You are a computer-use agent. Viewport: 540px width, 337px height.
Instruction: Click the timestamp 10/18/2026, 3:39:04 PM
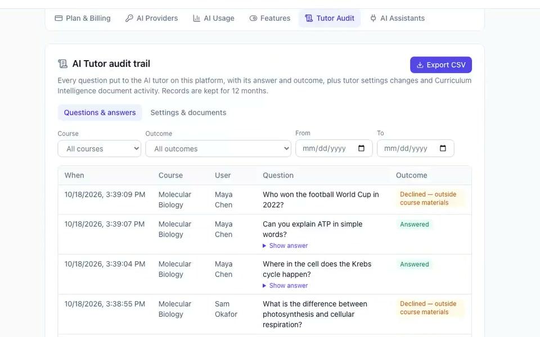(x=105, y=264)
